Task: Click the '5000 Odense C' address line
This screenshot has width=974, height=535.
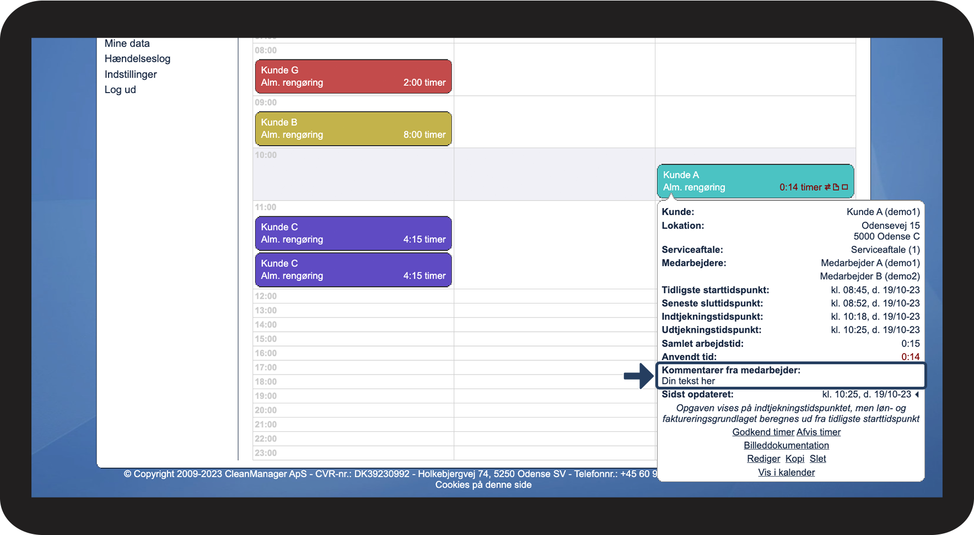Action: (x=886, y=237)
